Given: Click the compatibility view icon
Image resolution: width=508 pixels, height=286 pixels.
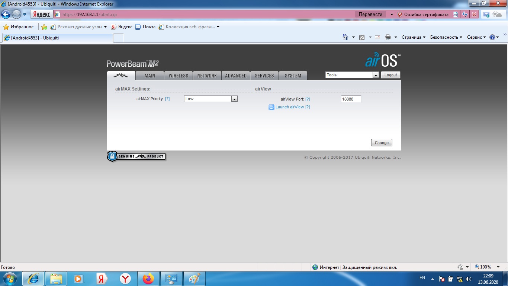Looking at the screenshot, I should point(456,15).
